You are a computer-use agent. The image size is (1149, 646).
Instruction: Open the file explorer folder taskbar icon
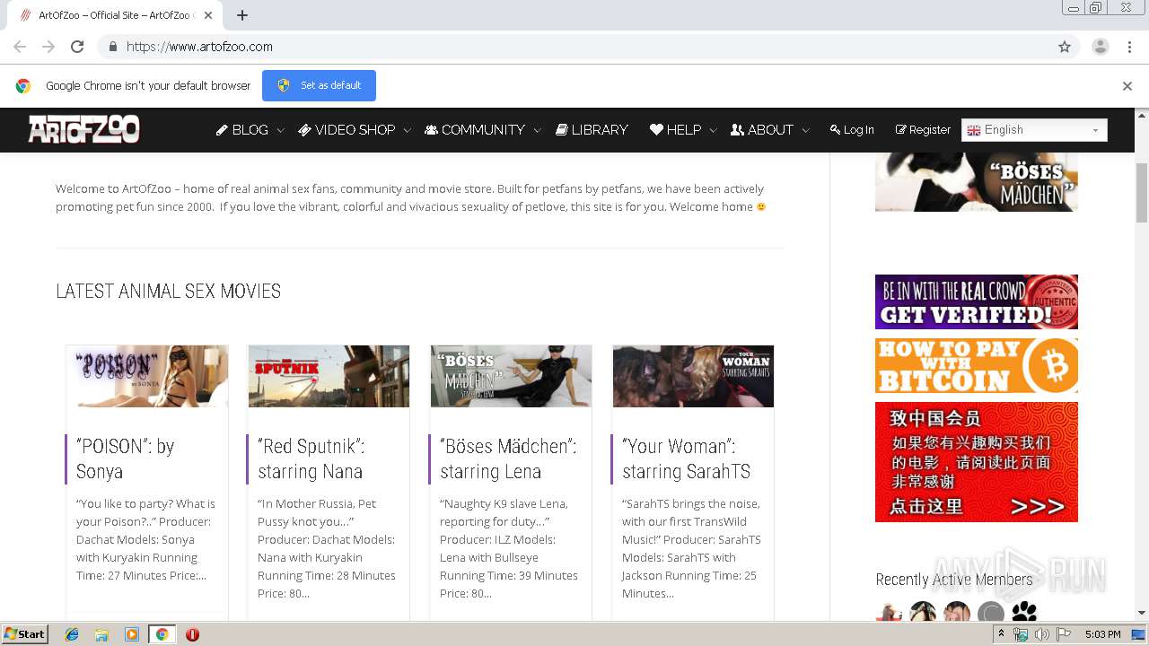tap(101, 634)
